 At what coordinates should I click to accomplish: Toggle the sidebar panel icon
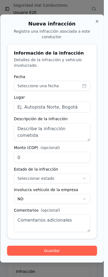point(7,9)
